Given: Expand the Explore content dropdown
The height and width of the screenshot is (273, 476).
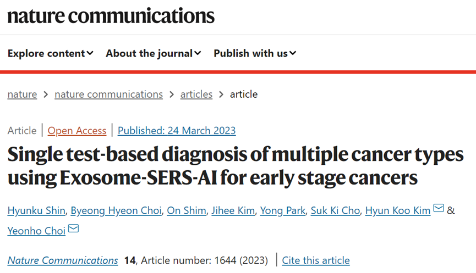Looking at the screenshot, I should point(51,53).
